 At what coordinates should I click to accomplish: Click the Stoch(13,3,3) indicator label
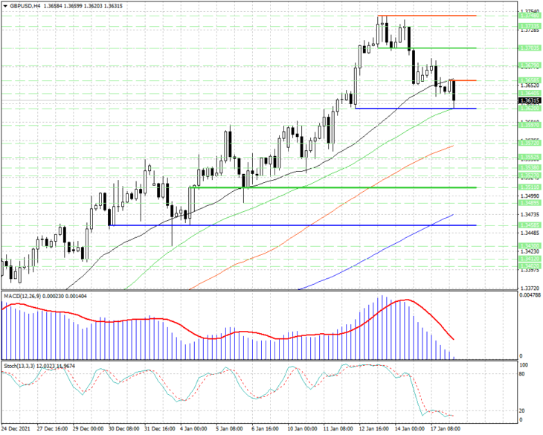19,366
